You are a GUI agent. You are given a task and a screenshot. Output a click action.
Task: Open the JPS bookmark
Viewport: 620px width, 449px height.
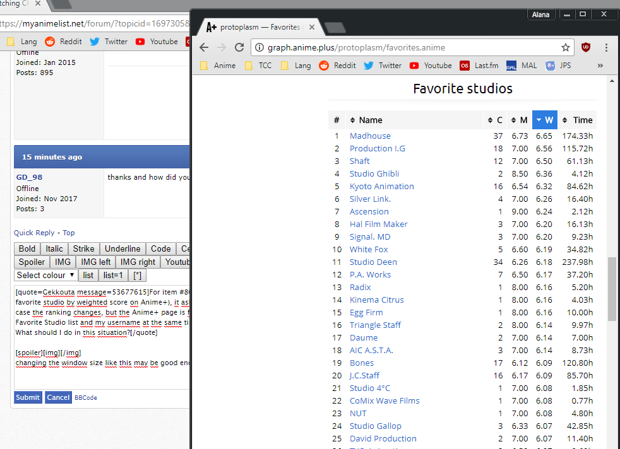pyautogui.click(x=558, y=66)
